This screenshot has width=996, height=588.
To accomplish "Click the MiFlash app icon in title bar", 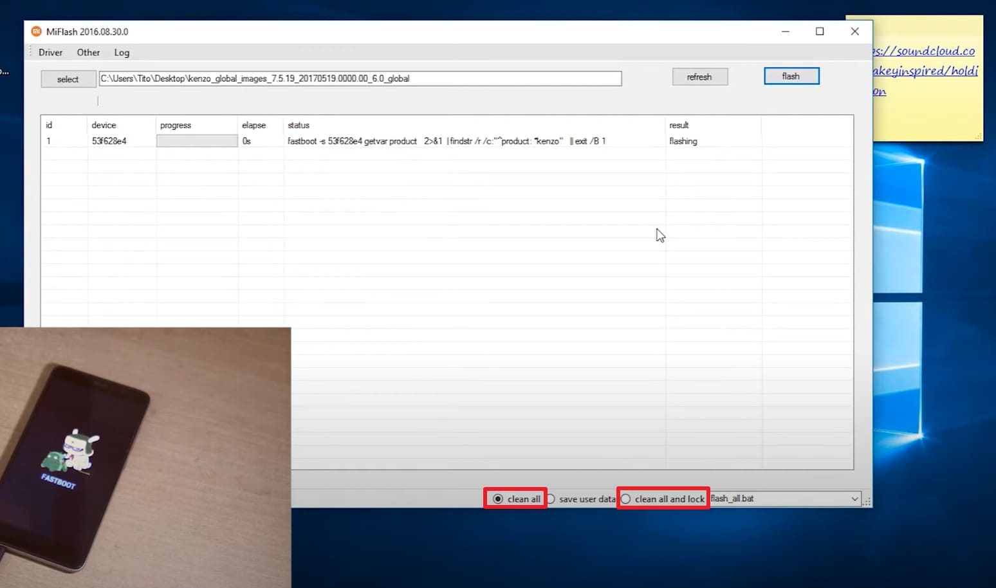I will (37, 32).
